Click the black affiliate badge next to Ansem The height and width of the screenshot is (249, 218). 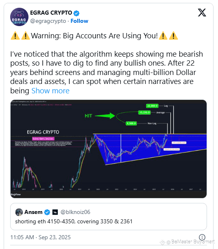coord(55,212)
